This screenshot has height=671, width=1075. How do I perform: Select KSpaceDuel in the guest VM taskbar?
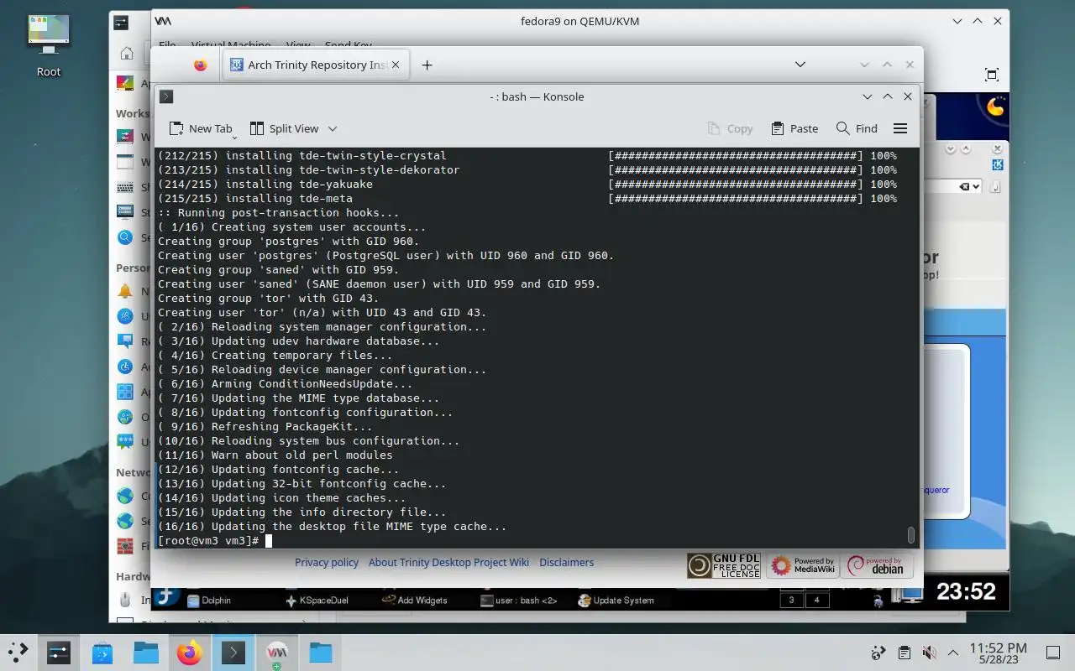pyautogui.click(x=317, y=600)
